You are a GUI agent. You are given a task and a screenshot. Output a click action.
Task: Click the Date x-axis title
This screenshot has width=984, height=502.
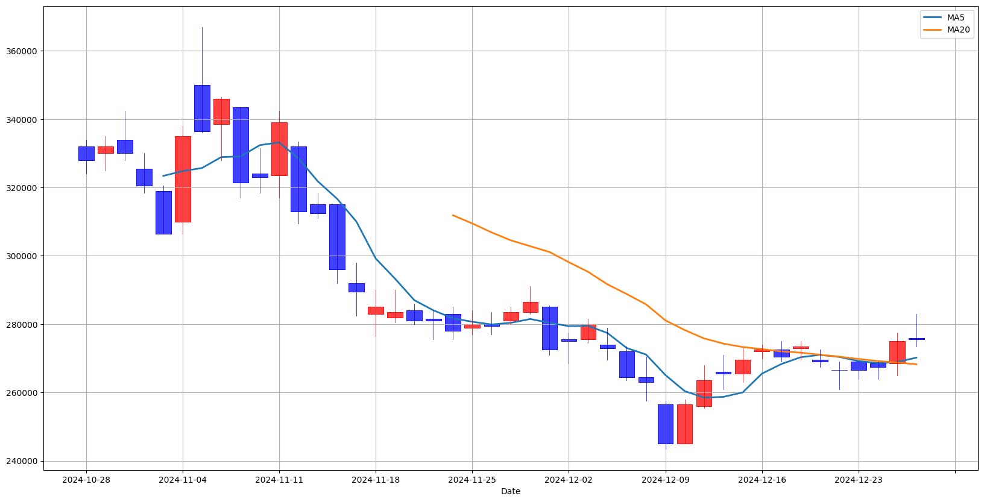(511, 492)
